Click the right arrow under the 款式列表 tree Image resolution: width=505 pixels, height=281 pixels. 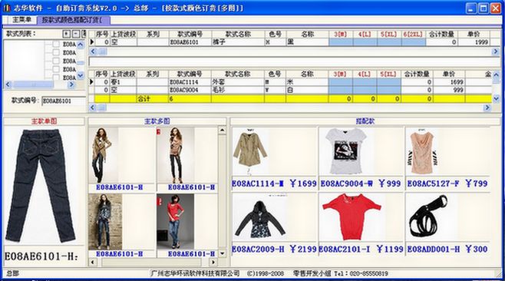point(71,84)
